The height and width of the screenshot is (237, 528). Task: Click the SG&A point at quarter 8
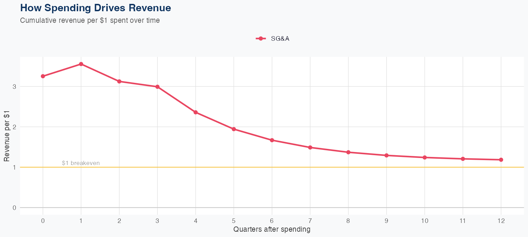(348, 152)
